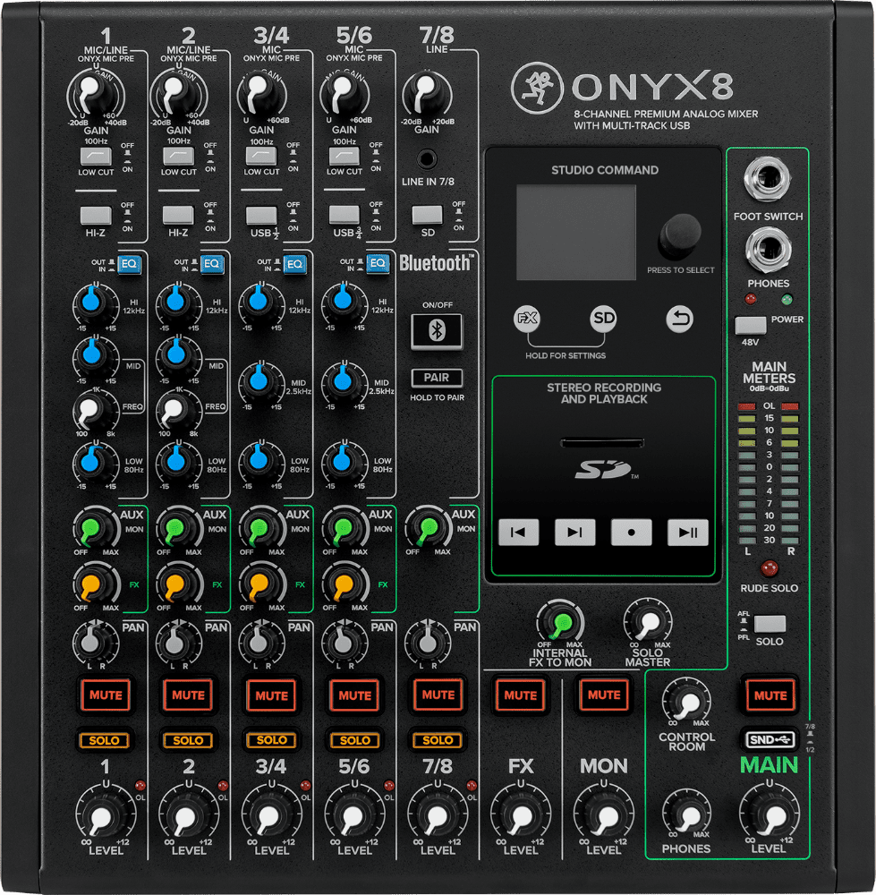Click the Phones level knob
Viewport: 876px width, 895px height.
point(686,815)
